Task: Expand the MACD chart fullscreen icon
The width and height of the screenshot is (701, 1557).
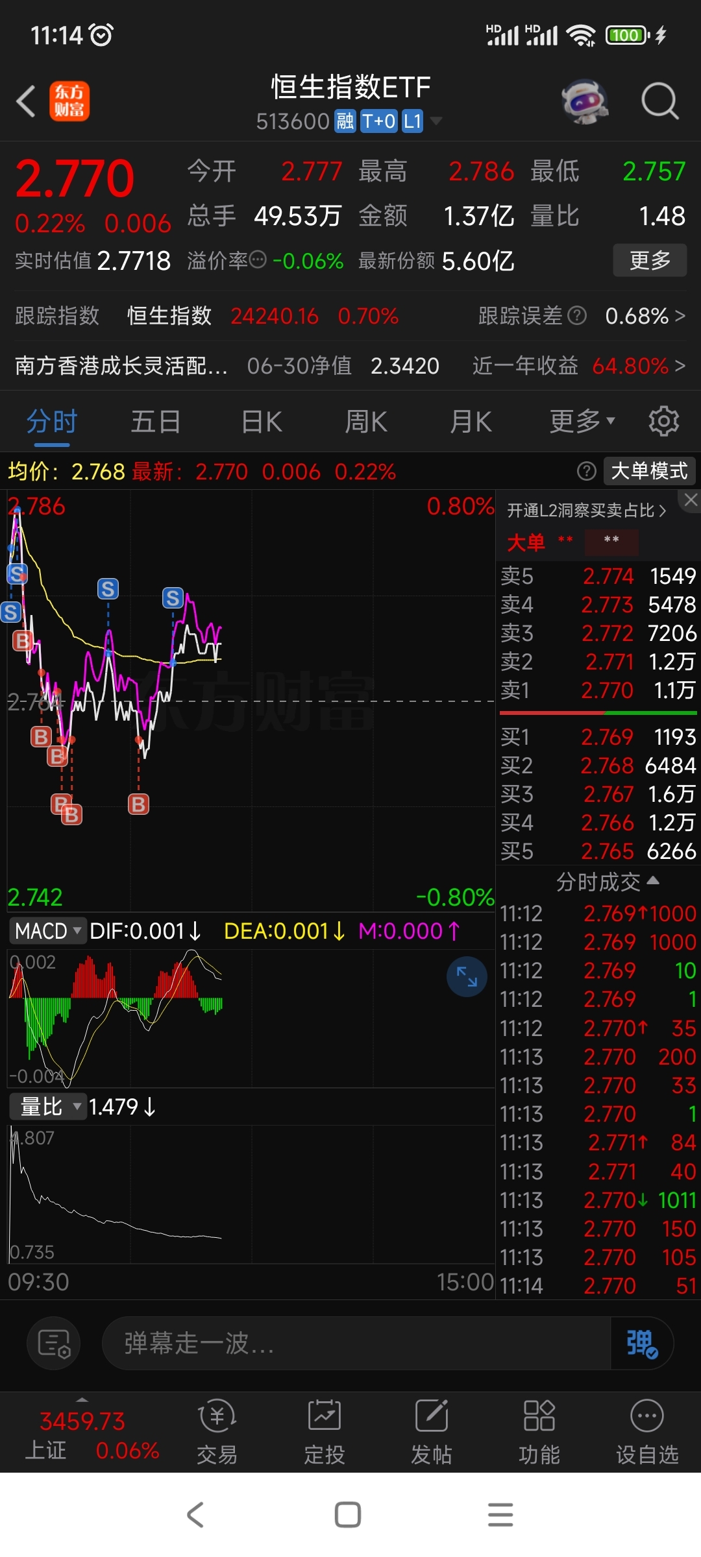Action: pos(467,976)
